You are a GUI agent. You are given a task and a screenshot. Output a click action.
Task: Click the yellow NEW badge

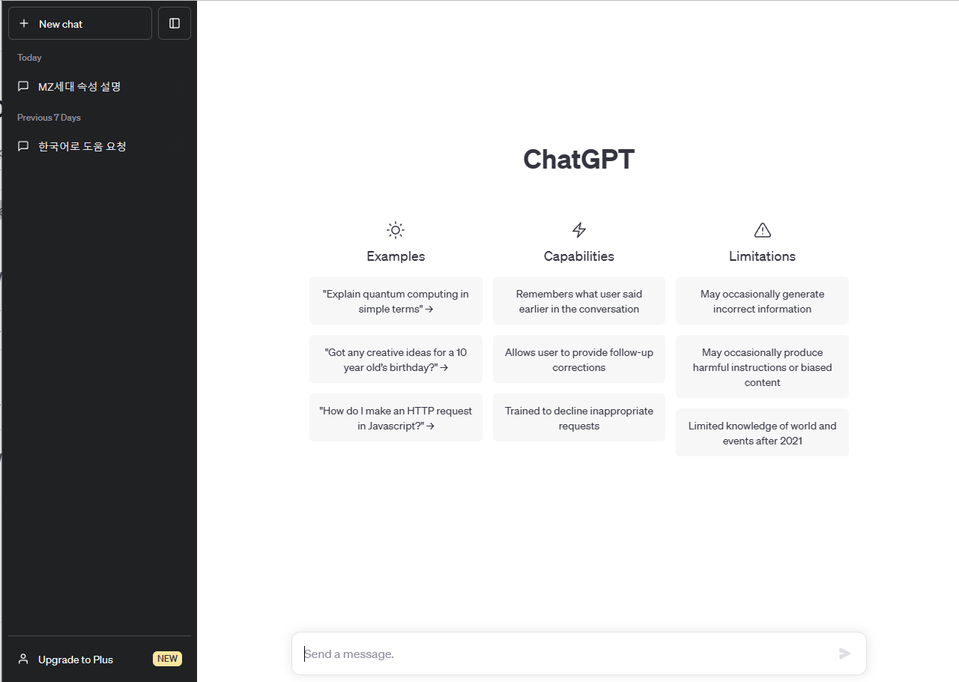[167, 659]
